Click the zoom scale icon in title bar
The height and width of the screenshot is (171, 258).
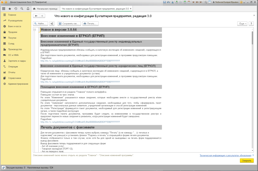point(206,2)
